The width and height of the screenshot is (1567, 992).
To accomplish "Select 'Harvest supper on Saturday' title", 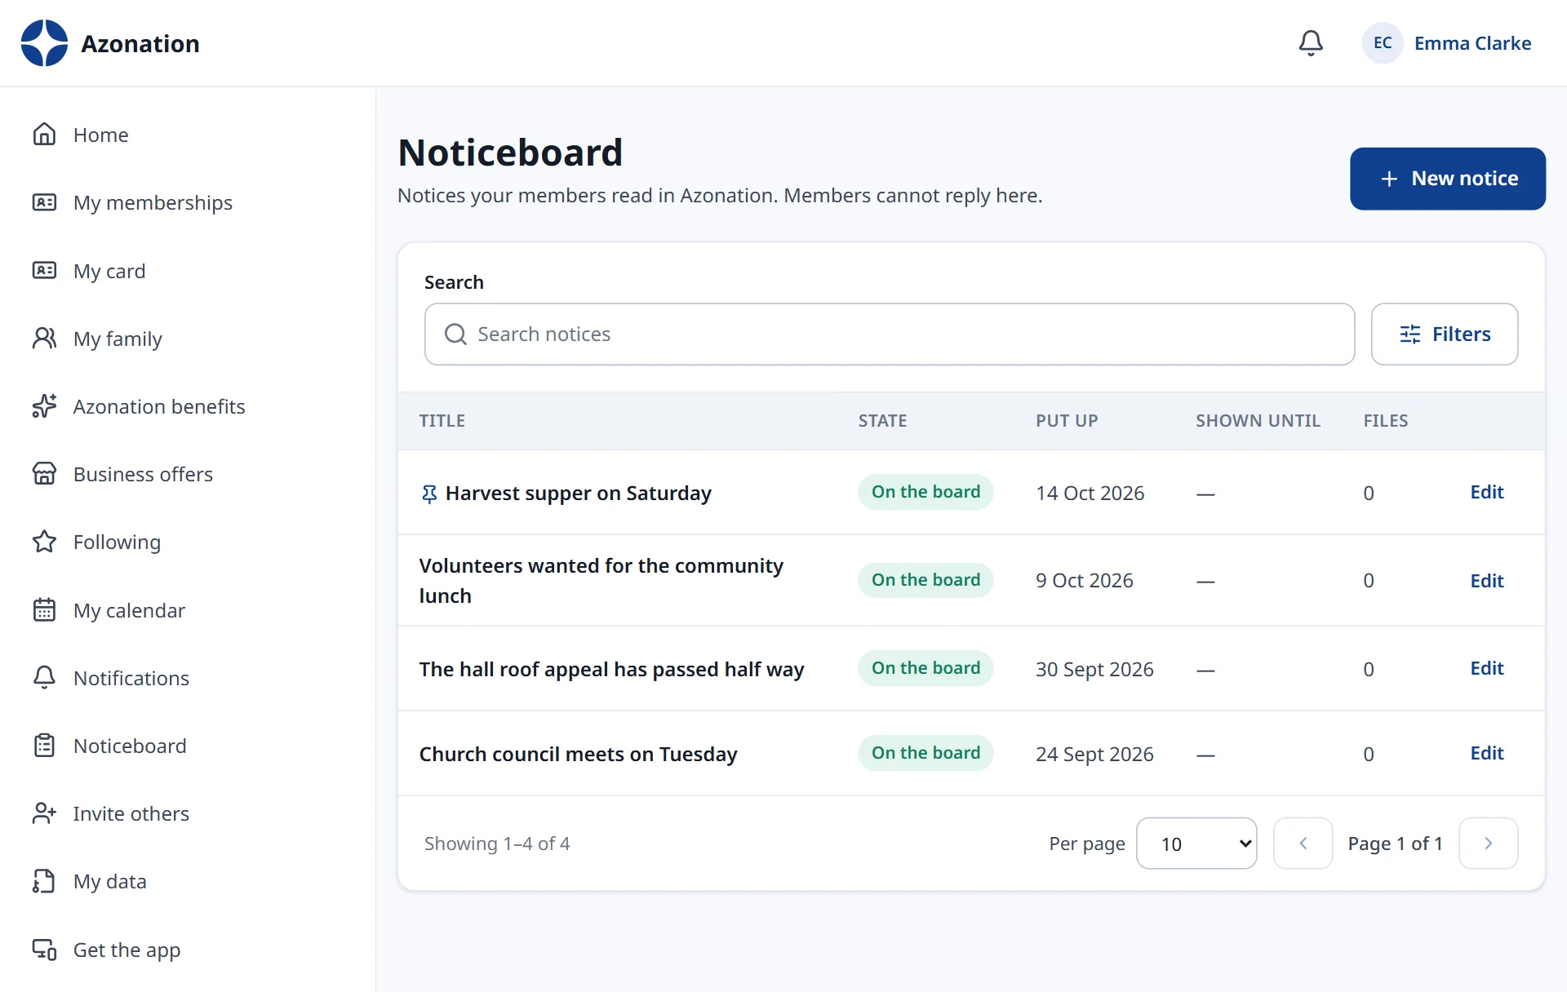I will pos(579,494).
